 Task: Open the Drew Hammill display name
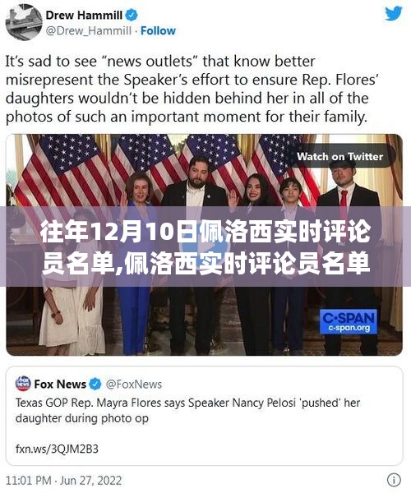84,15
